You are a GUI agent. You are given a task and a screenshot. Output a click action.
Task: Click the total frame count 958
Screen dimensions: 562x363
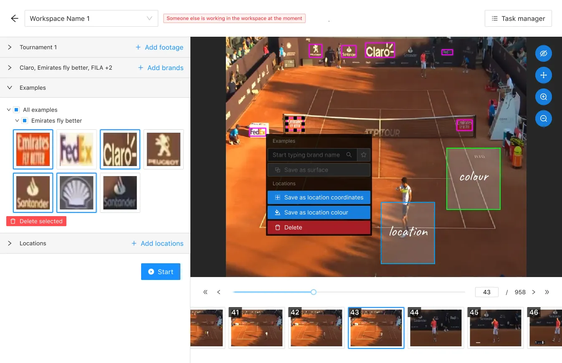click(520, 292)
